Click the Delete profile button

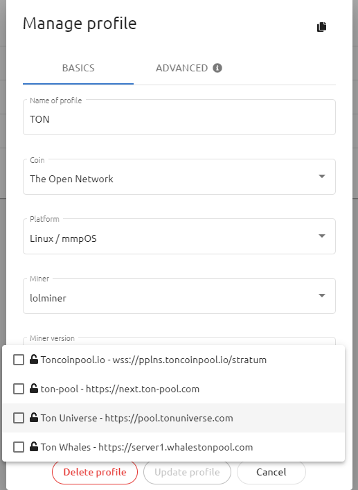(95, 472)
